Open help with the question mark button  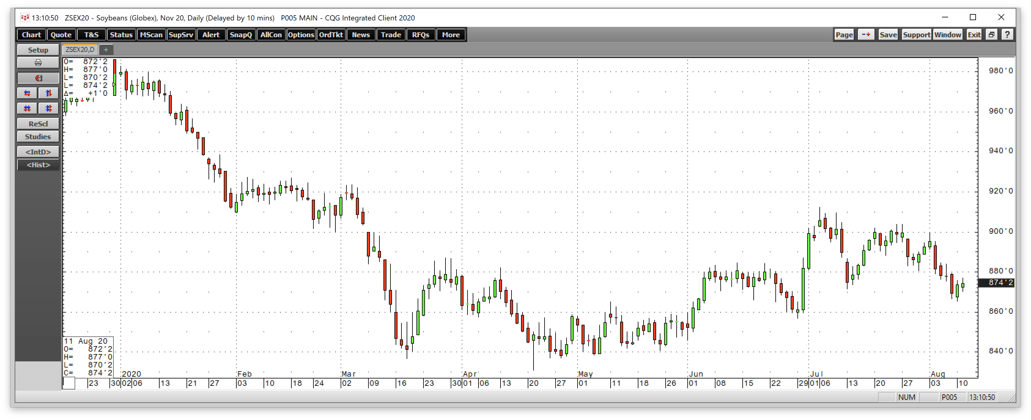click(x=1007, y=35)
